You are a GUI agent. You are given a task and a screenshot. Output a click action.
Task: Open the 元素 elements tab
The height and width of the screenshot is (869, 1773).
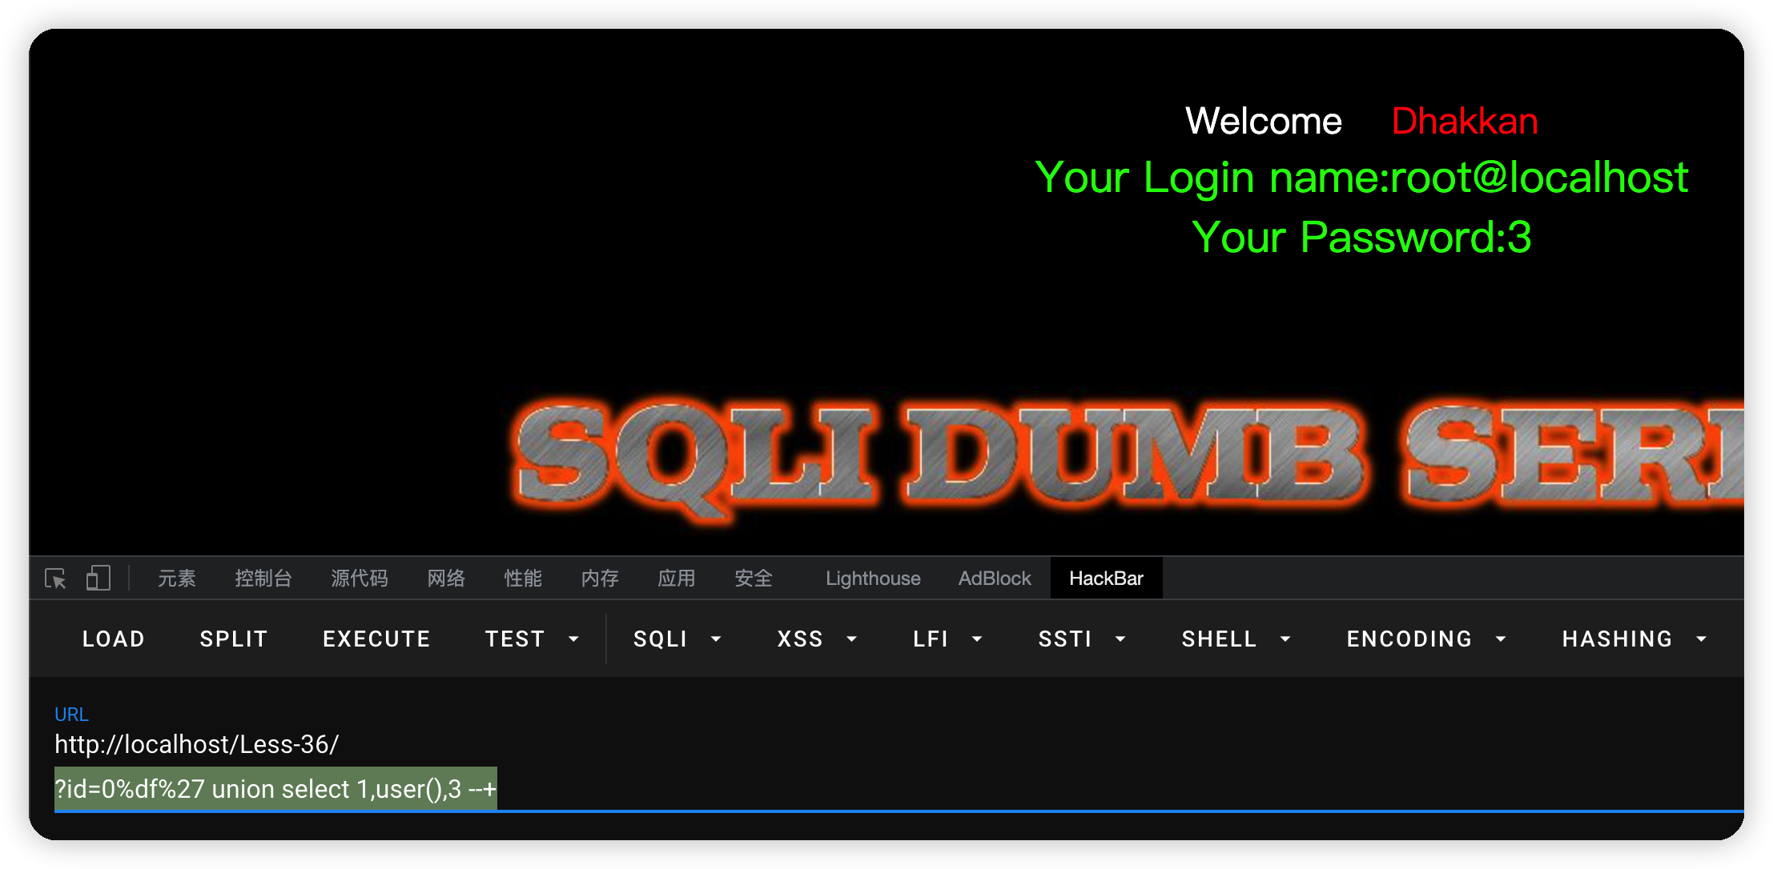pos(176,578)
